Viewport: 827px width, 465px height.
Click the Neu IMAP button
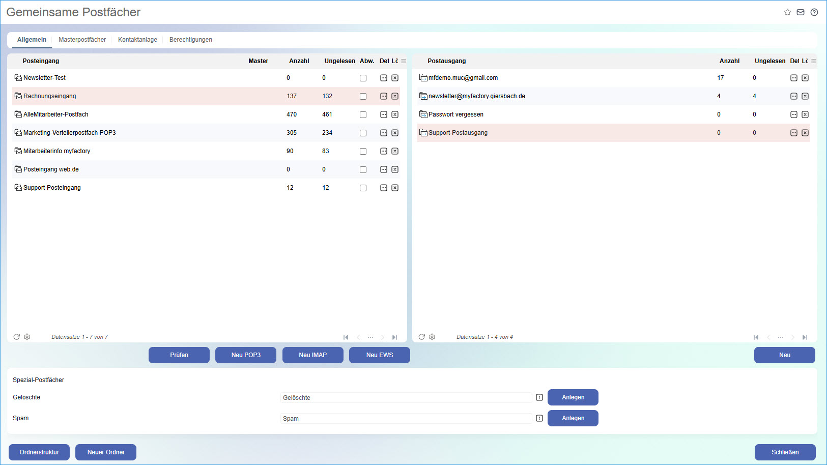click(312, 355)
